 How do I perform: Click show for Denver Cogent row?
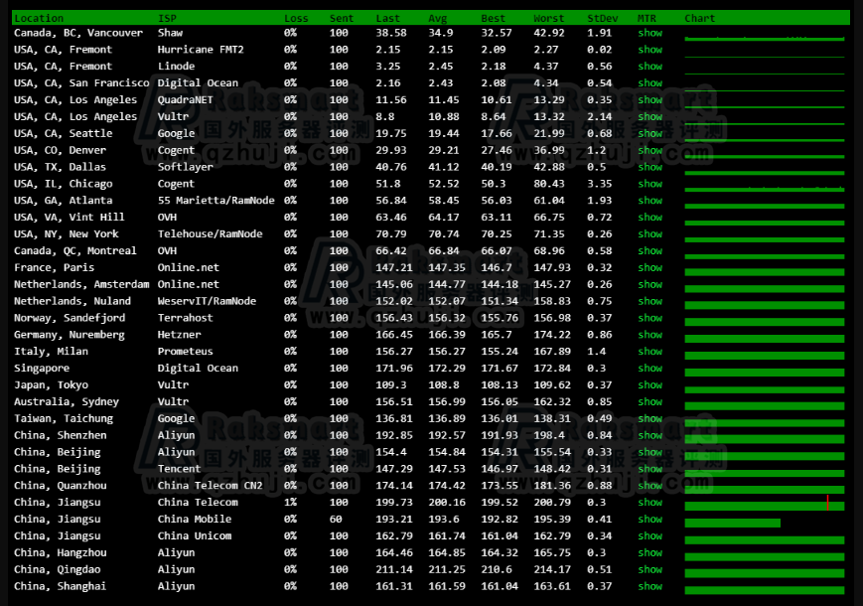[x=650, y=150]
